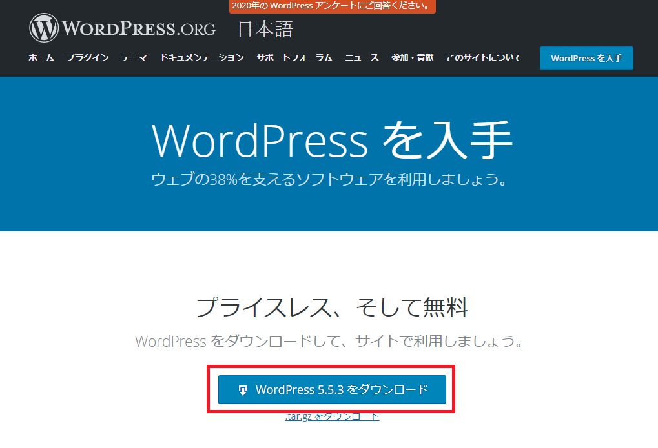This screenshot has height=448, width=658.
Task: Visit the サポートフォーラム menu link
Action: coord(294,58)
